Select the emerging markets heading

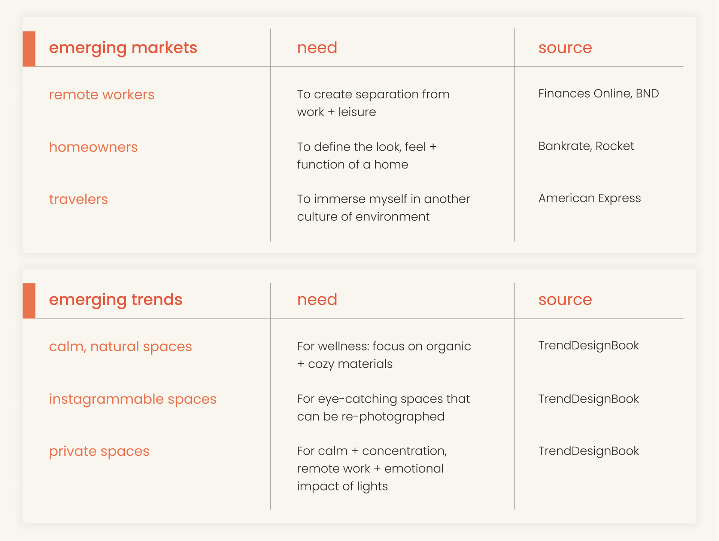pos(123,48)
